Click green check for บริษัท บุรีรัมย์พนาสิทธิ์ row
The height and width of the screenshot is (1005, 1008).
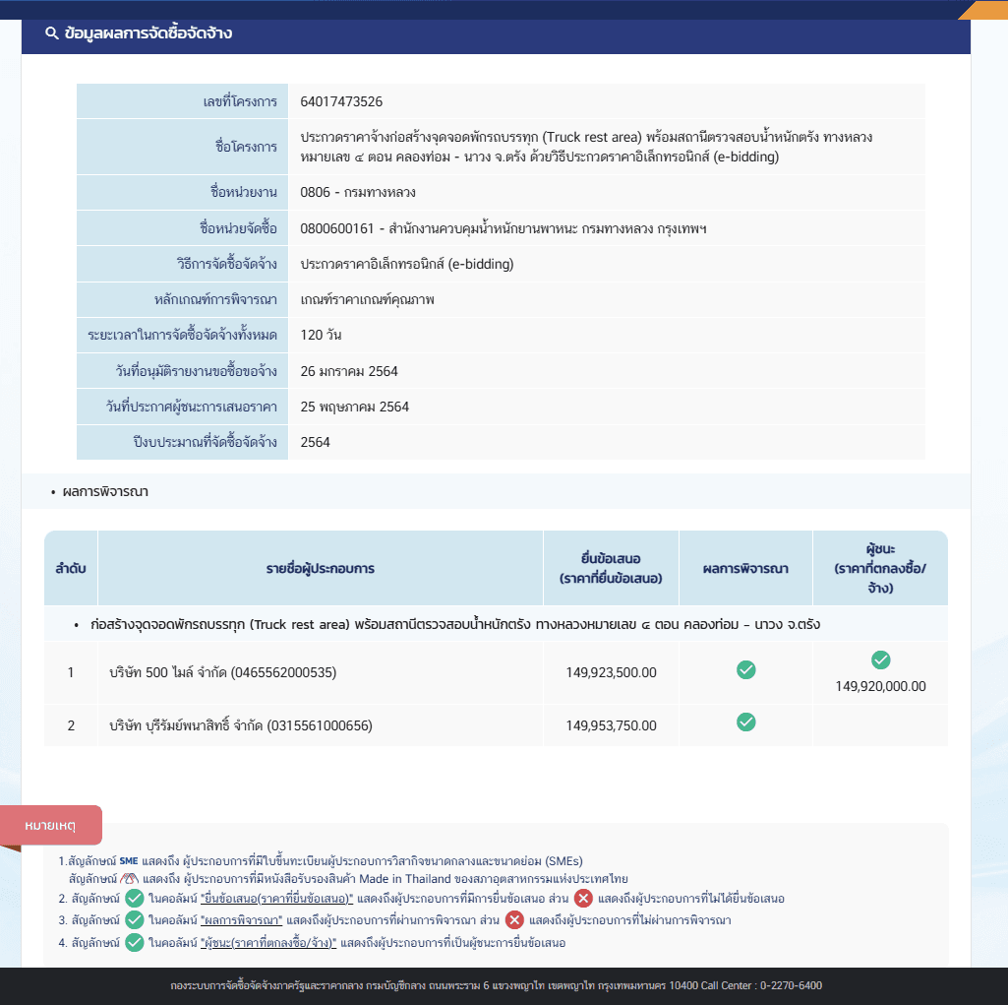745,722
